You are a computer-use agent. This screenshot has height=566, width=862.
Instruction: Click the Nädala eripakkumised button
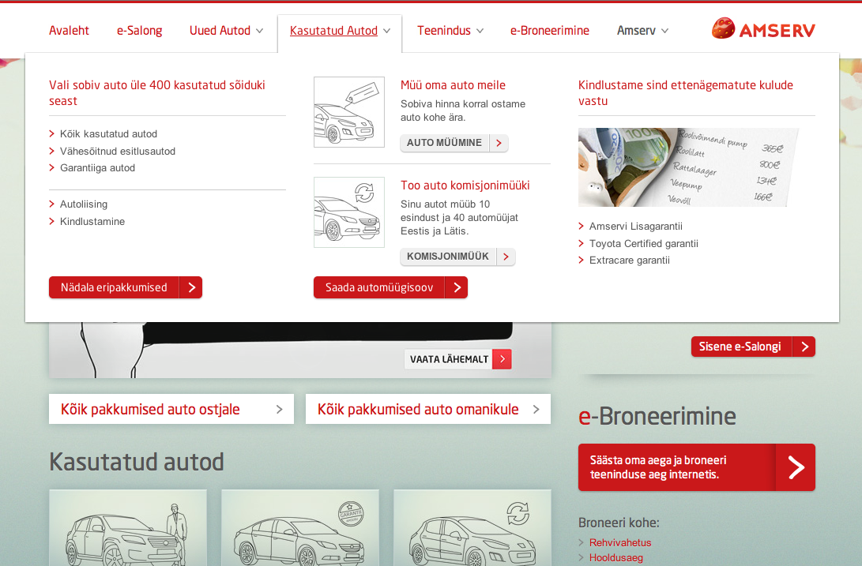point(125,287)
